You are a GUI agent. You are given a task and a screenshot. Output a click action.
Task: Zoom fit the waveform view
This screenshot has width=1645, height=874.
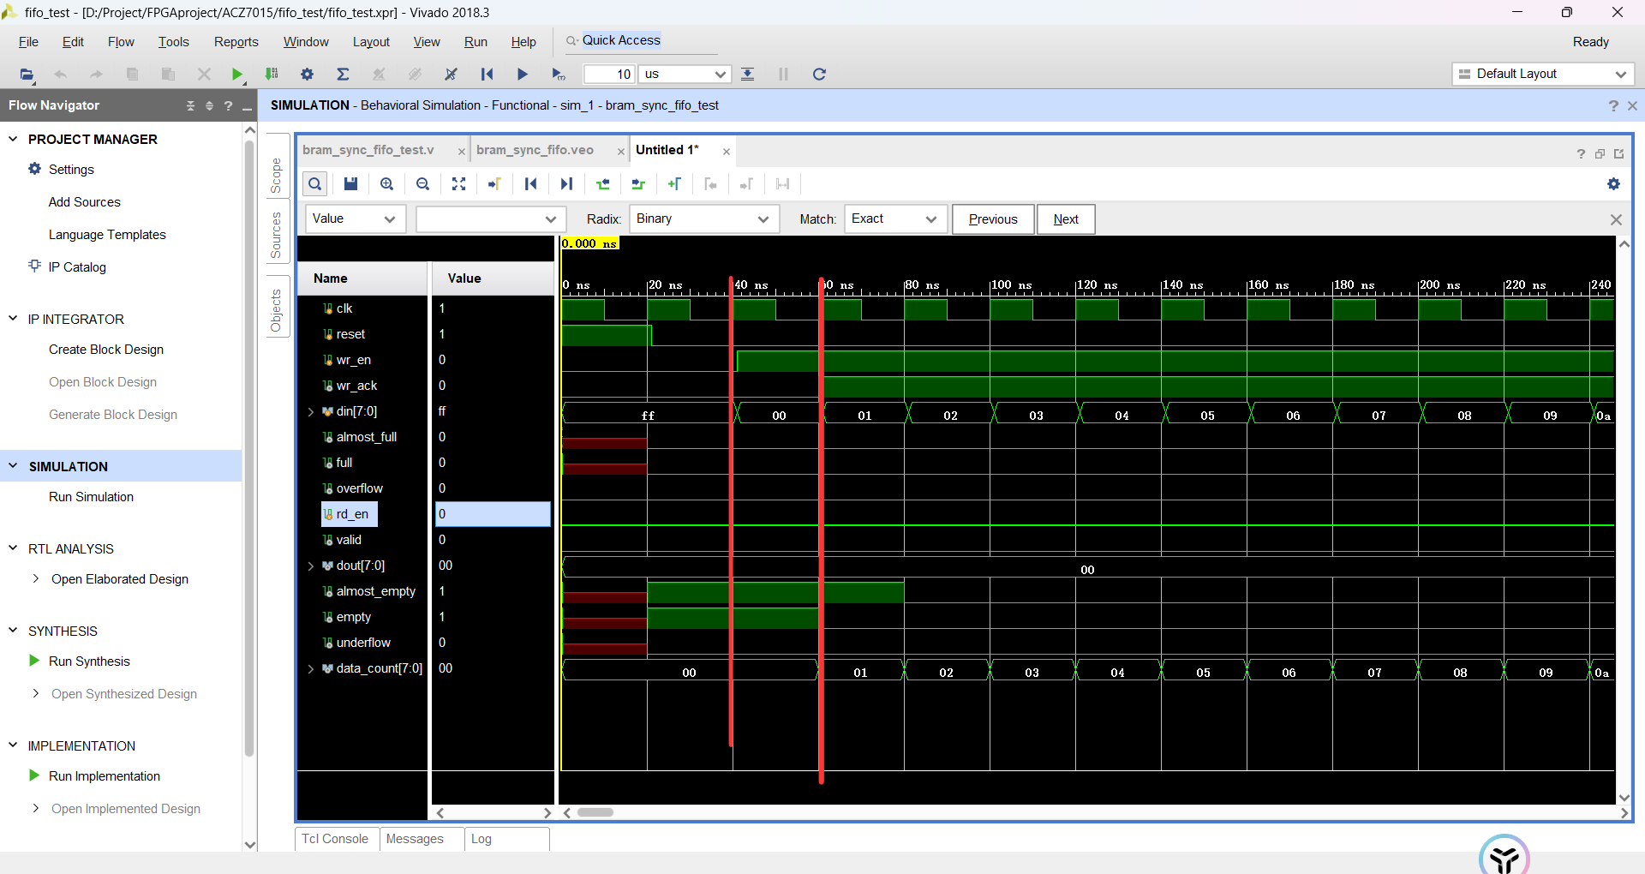tap(458, 183)
